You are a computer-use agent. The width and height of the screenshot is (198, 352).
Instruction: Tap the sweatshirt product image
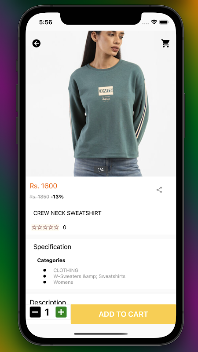point(101,103)
